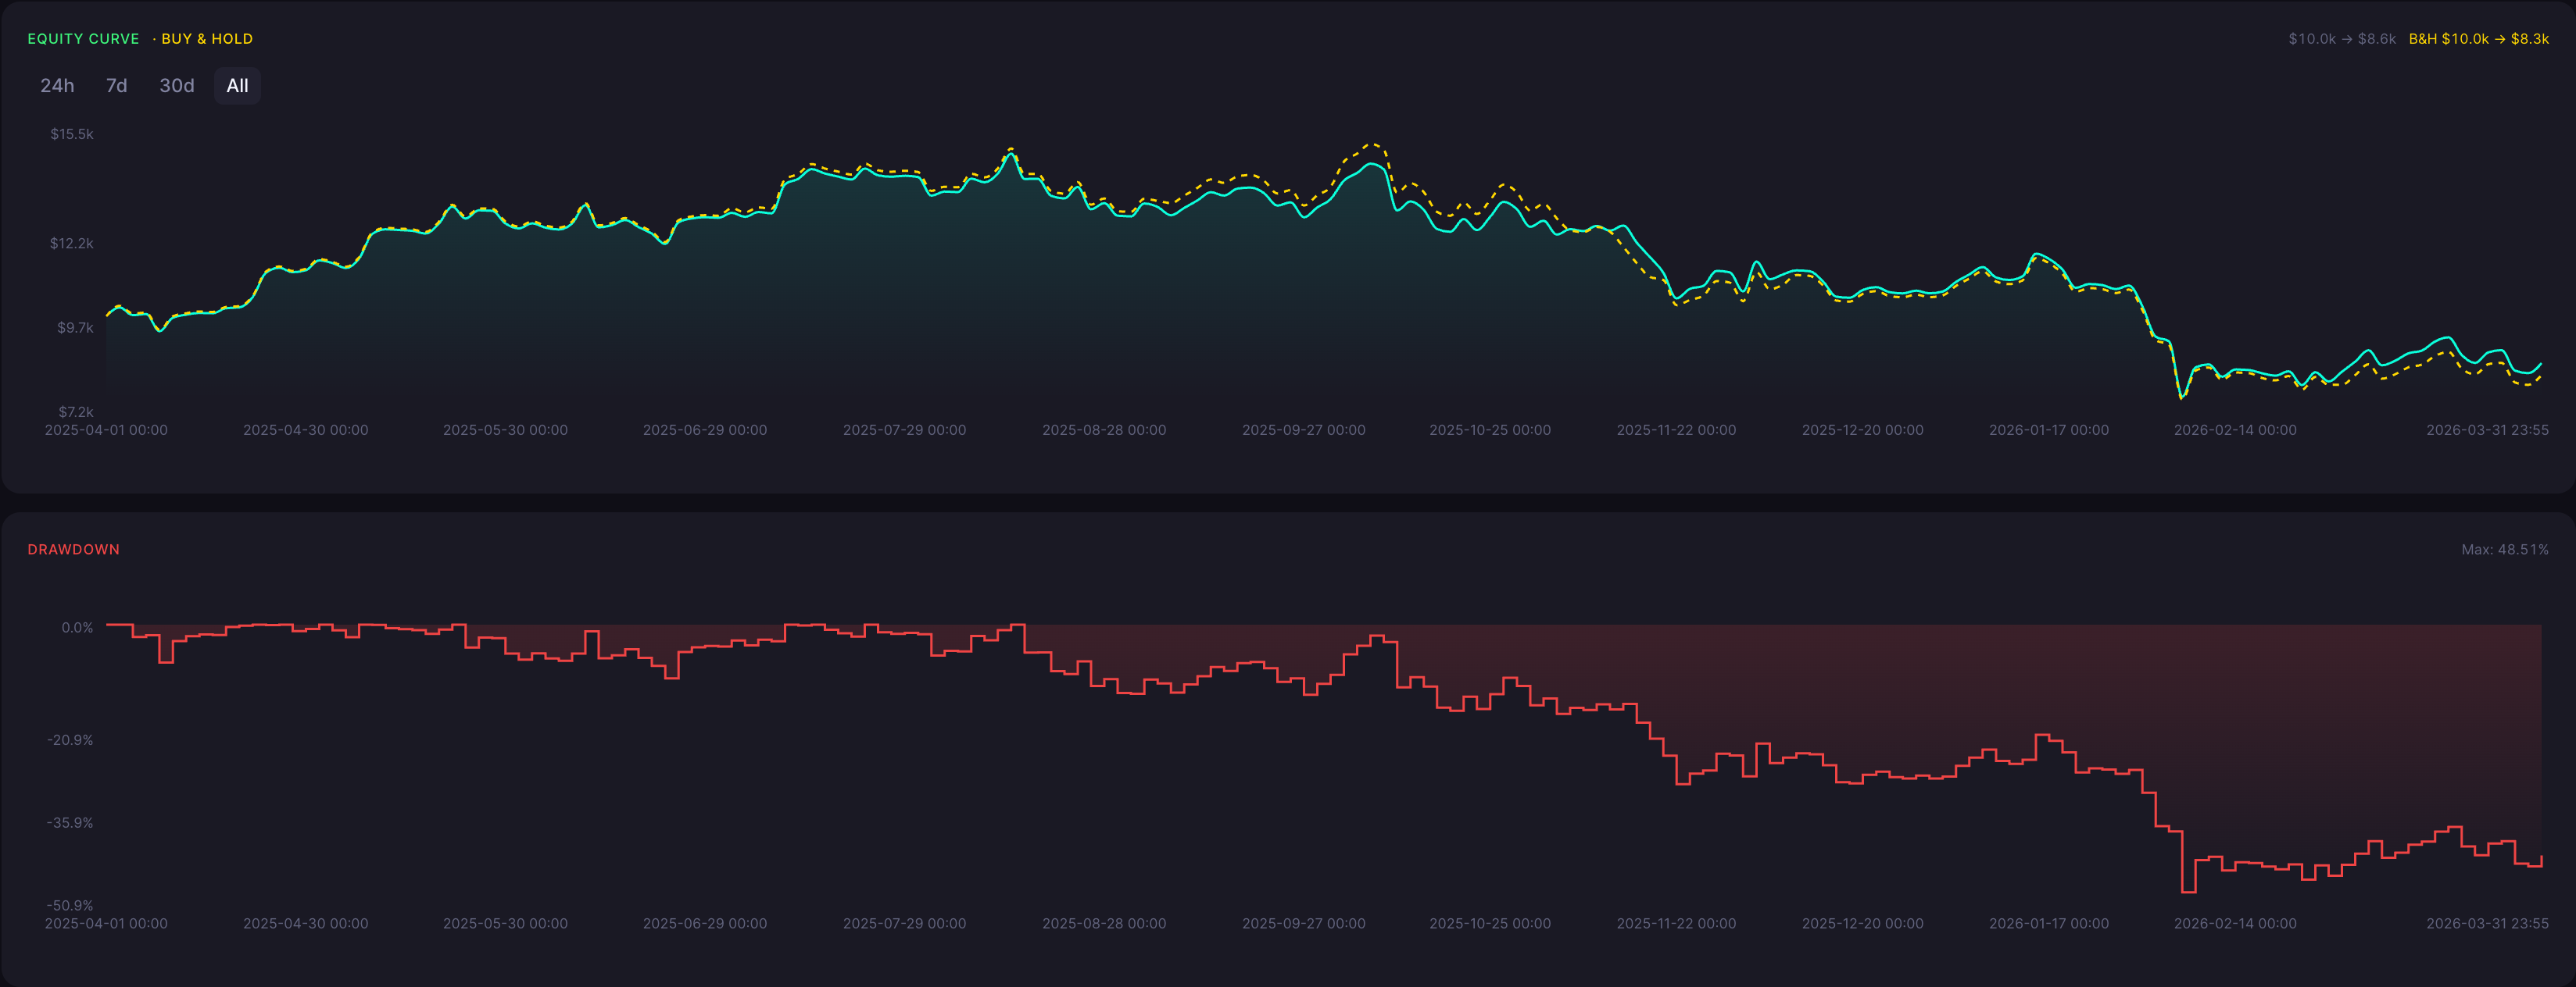Click the B&H $10.0k → $8.3k summary
The height and width of the screenshot is (987, 2576).
[x=2478, y=39]
